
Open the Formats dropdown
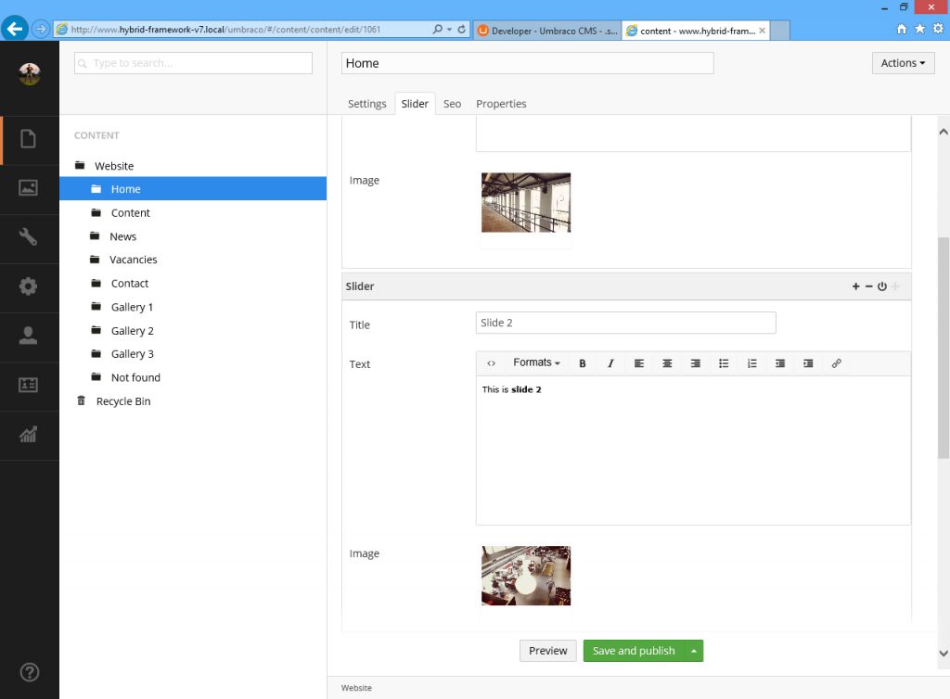click(x=536, y=362)
